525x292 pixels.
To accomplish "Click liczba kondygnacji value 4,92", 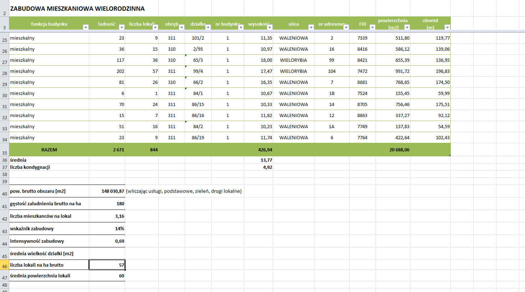I will [267, 167].
